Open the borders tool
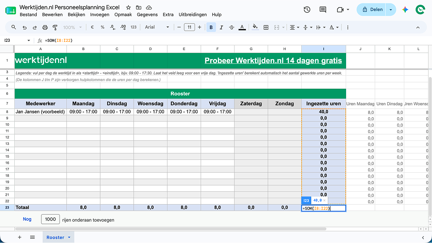 click(x=266, y=27)
